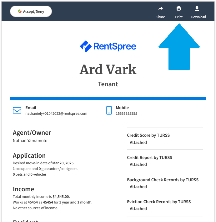Click the Print printer icon
This screenshot has width=216, height=222.
pyautogui.click(x=179, y=8)
